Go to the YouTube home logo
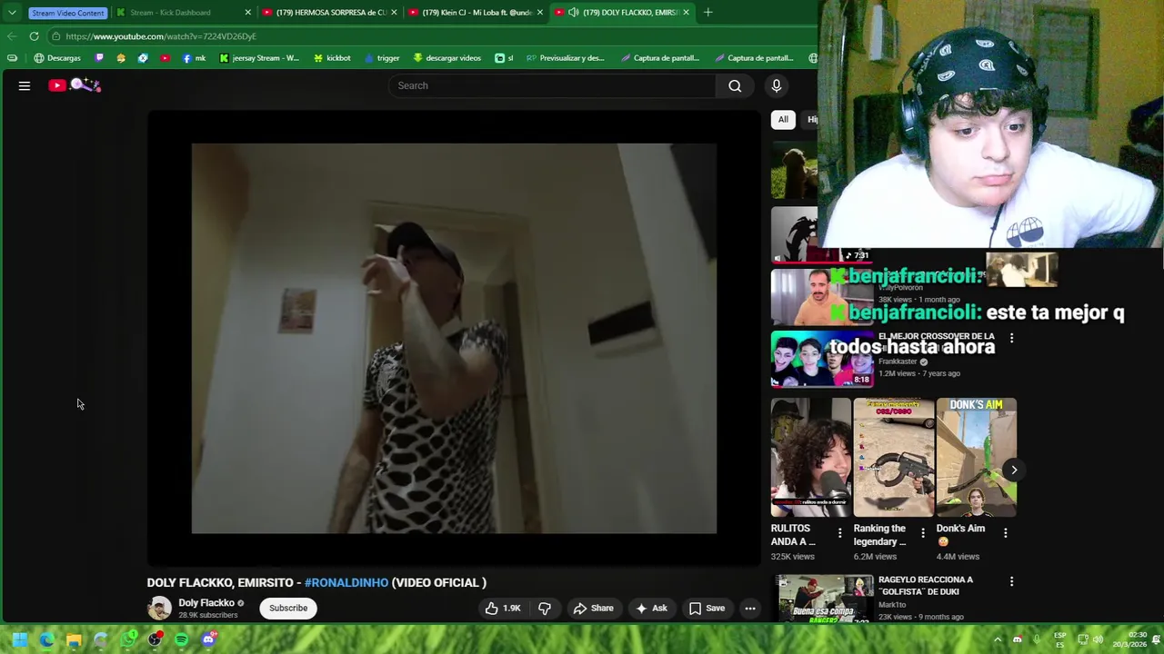 click(x=75, y=85)
